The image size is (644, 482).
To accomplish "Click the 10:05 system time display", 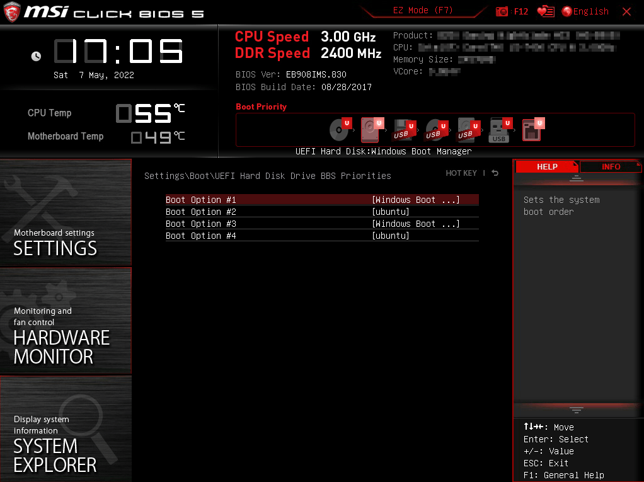I will coord(118,51).
